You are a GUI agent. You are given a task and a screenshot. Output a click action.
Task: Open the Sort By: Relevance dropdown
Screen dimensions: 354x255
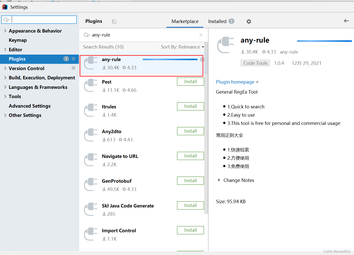click(183, 47)
